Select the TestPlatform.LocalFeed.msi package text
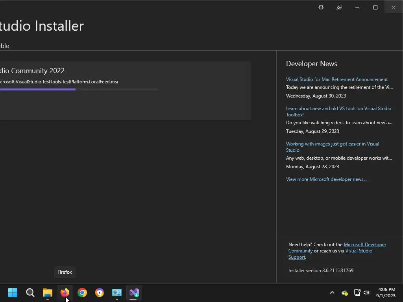Screen dimensions: 403x302 click(x=59, y=82)
